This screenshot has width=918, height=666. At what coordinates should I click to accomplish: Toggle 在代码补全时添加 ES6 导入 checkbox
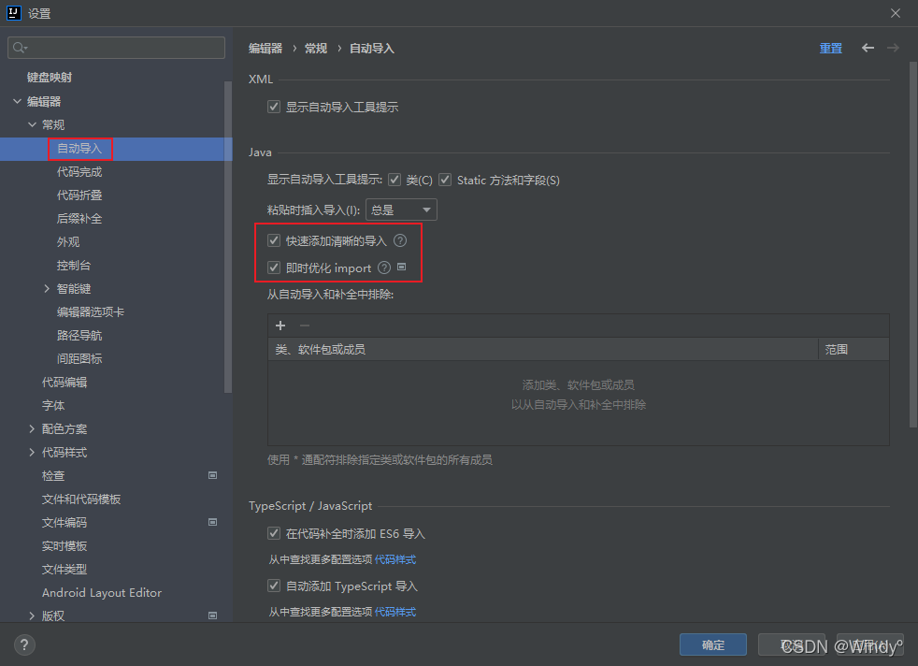(273, 533)
